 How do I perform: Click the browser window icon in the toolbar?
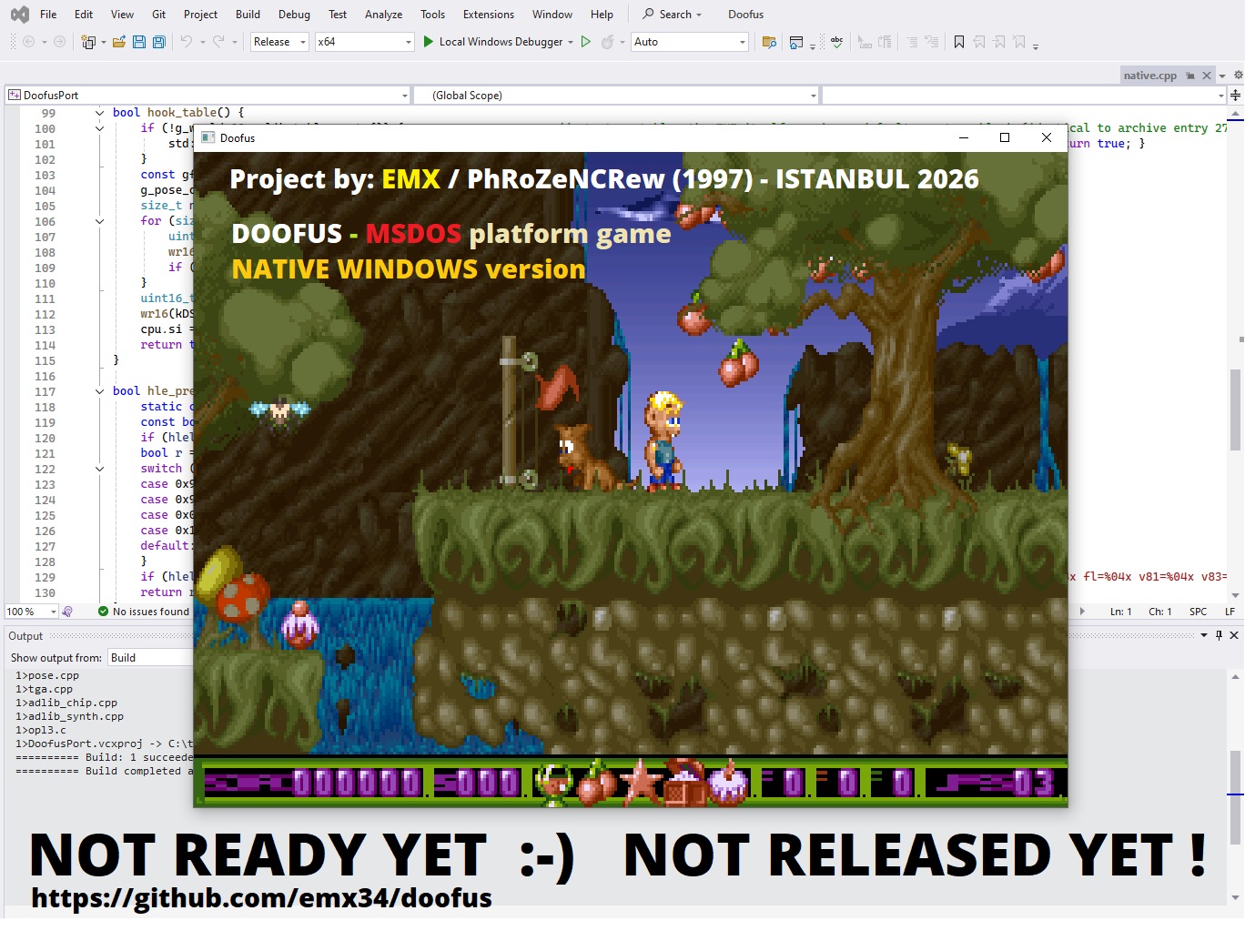pos(796,42)
